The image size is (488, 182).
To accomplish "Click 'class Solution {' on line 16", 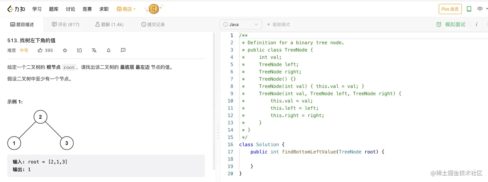I will pos(262,145).
